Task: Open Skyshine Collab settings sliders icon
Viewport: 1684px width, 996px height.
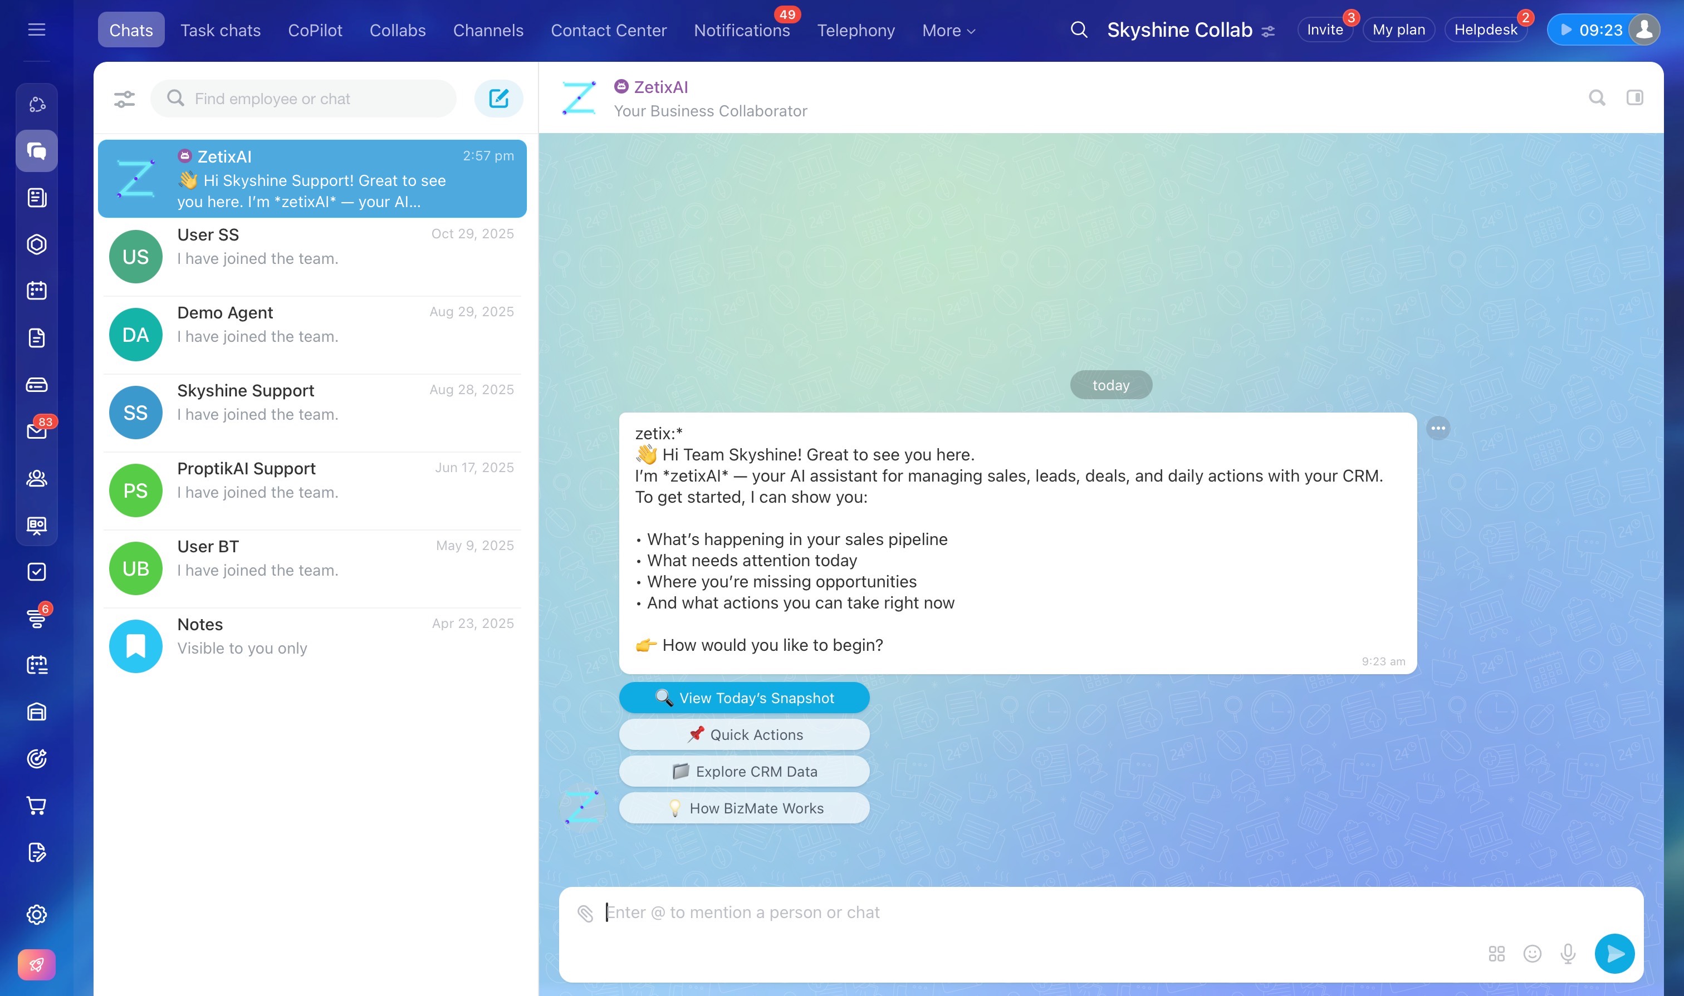Action: coord(1268,31)
